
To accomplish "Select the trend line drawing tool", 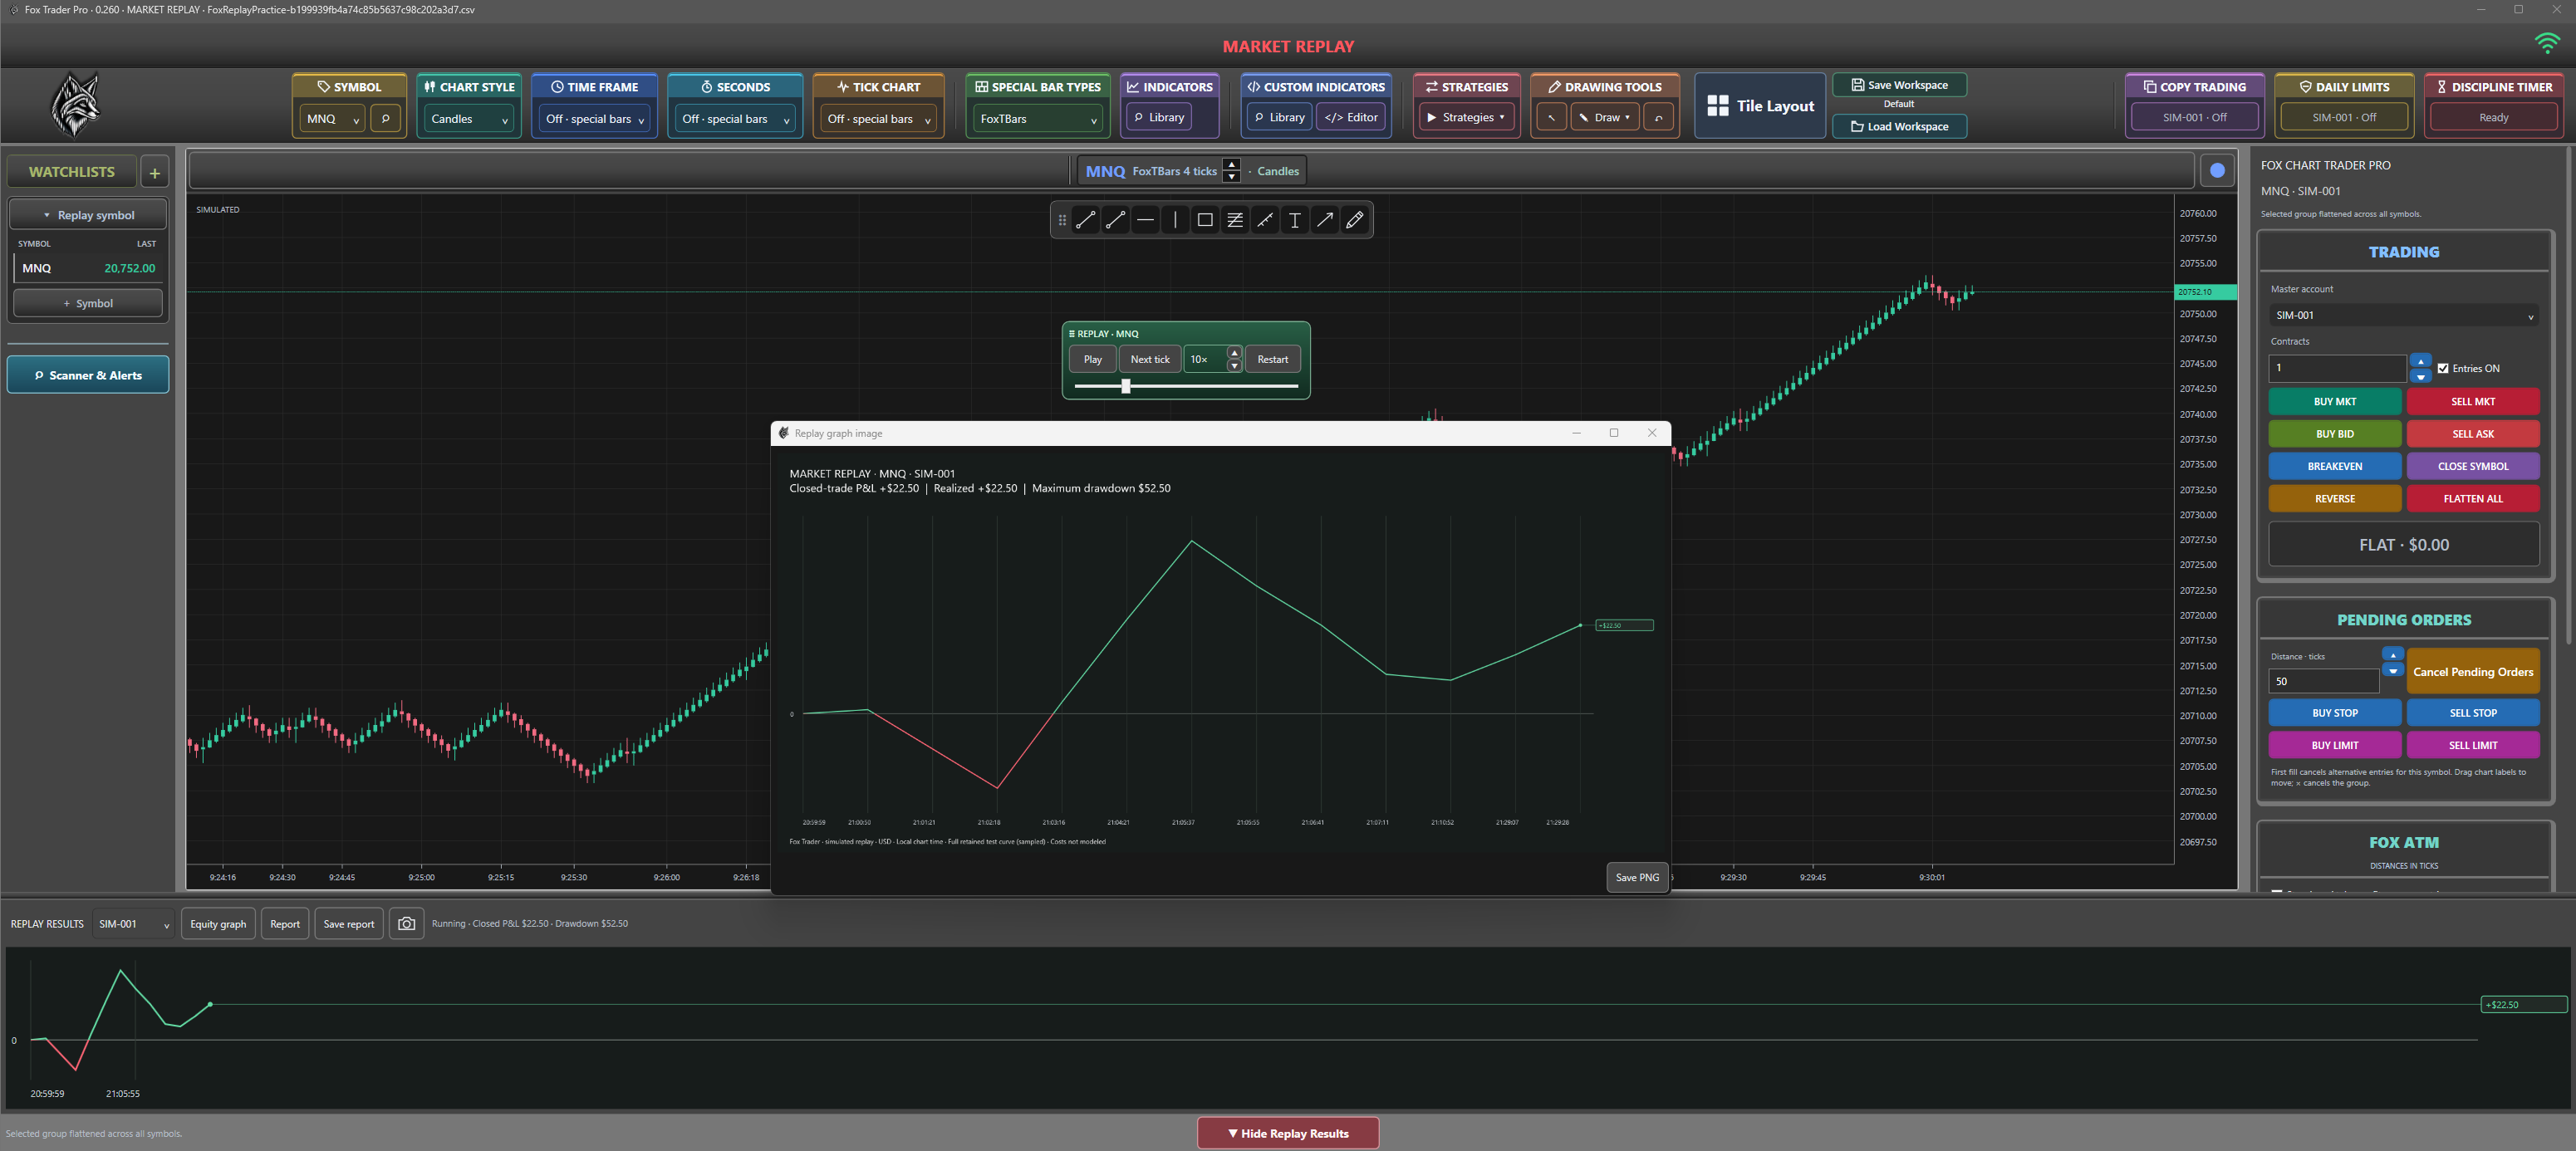I will coord(1086,220).
